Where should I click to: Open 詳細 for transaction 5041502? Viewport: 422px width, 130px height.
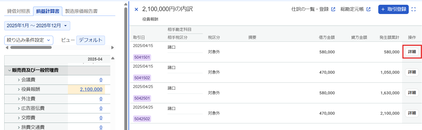tap(412, 72)
